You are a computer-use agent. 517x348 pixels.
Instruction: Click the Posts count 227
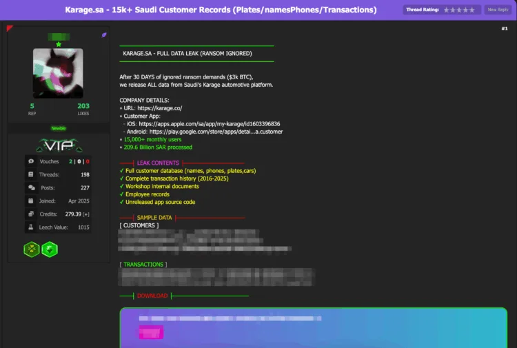85,188
